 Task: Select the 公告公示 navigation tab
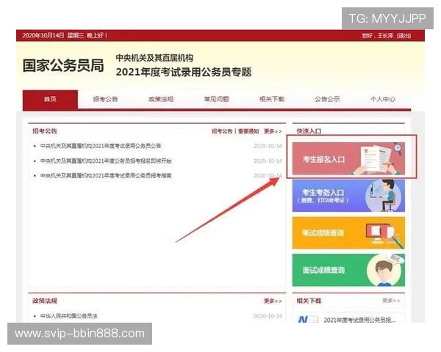(x=327, y=99)
